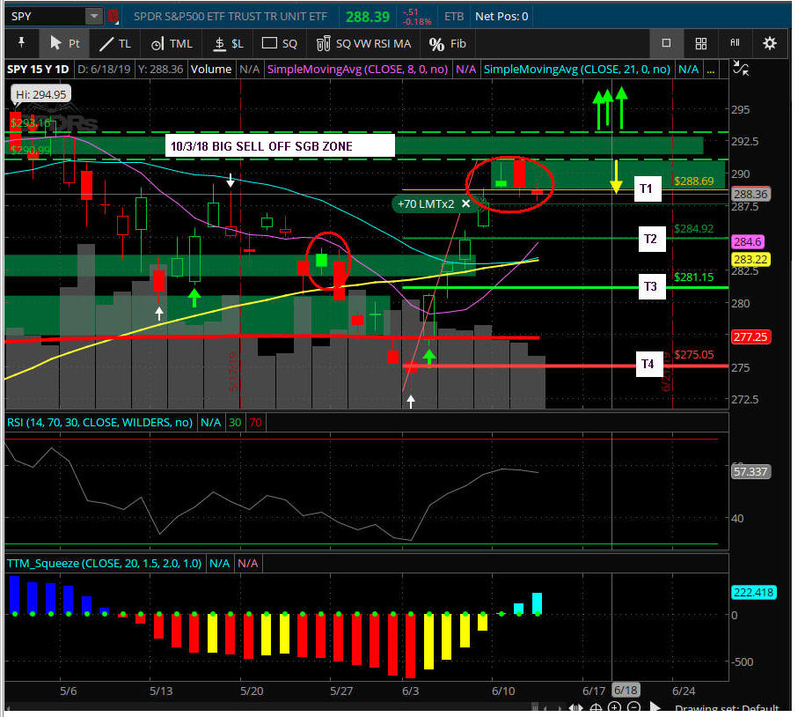This screenshot has height=717, width=798.
Task: Open the SPY symbol dropdown arrow
Action: [93, 17]
